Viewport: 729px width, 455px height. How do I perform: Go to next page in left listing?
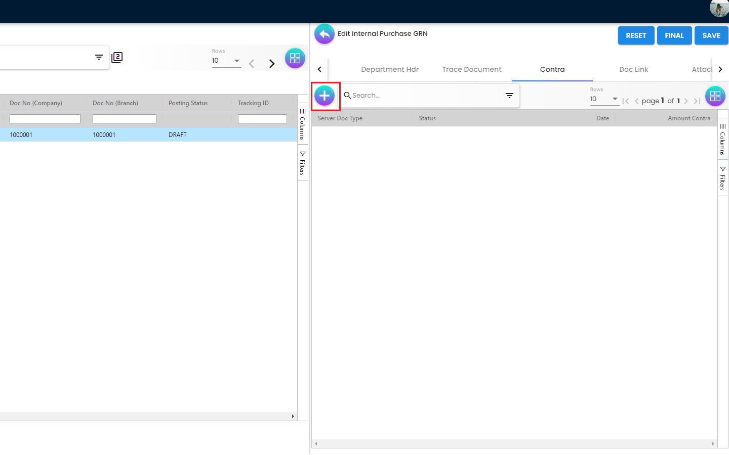tap(272, 64)
